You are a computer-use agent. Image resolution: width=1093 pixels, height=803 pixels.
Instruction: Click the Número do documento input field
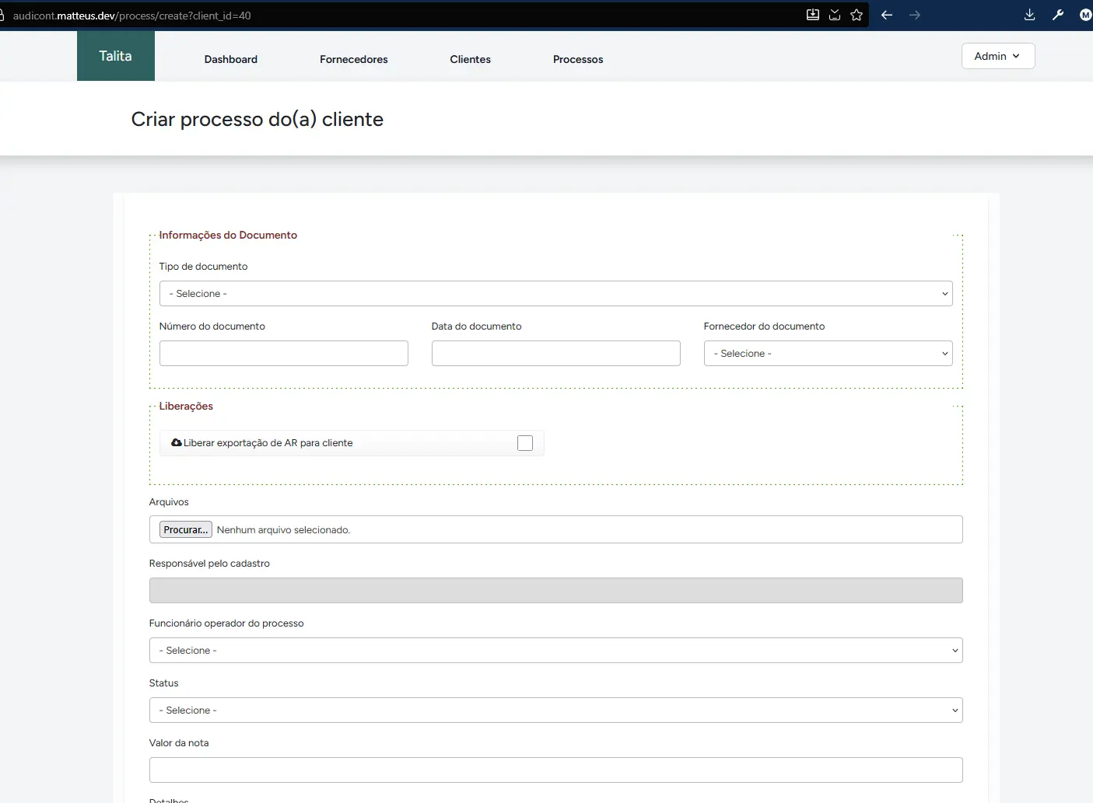click(x=283, y=354)
